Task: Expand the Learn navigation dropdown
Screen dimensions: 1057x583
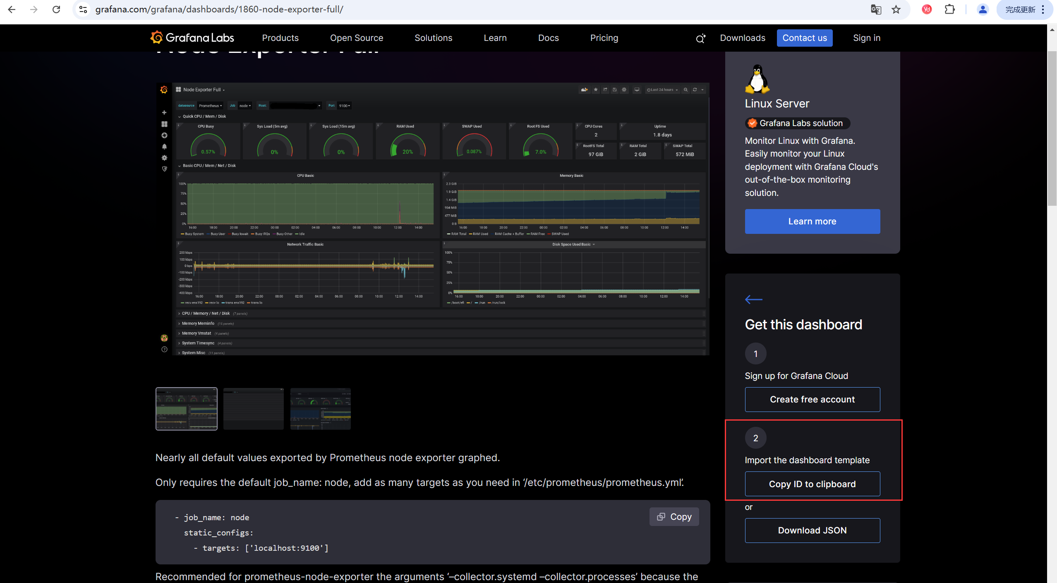Action: coord(495,38)
